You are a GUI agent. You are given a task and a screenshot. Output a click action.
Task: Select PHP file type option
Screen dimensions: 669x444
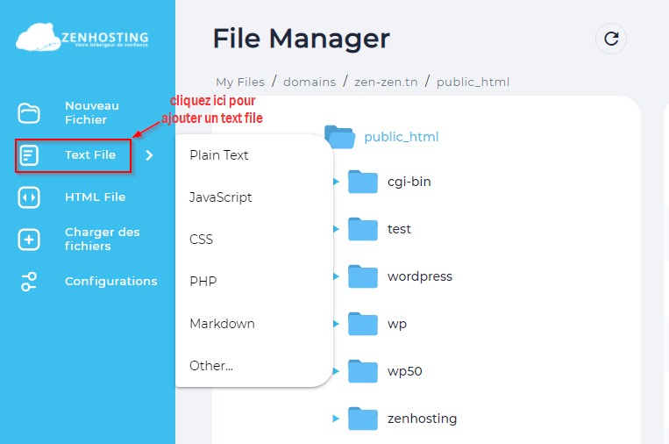[203, 282]
